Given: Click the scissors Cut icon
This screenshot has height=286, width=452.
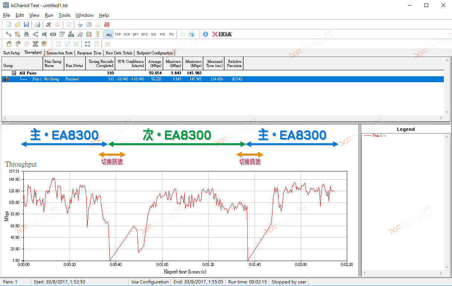Looking at the screenshot, I should (80, 25).
